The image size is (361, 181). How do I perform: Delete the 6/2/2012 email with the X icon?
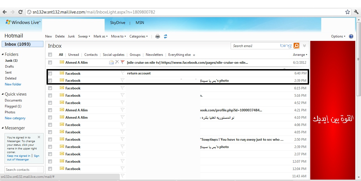coord(117,62)
